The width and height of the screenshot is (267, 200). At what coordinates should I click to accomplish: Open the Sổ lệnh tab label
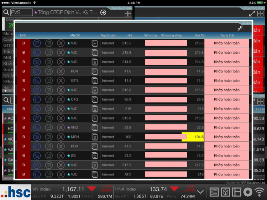click(246, 23)
